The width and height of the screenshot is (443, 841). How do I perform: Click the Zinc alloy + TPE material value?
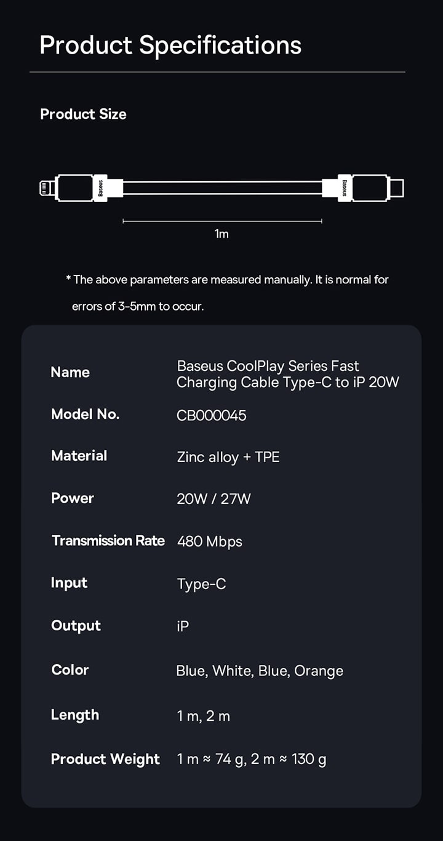pyautogui.click(x=228, y=457)
